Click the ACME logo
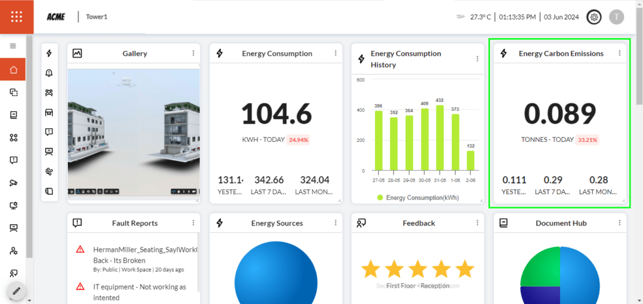The image size is (643, 304). [x=57, y=17]
